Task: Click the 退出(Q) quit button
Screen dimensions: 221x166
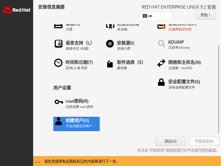Action: tap(170, 141)
